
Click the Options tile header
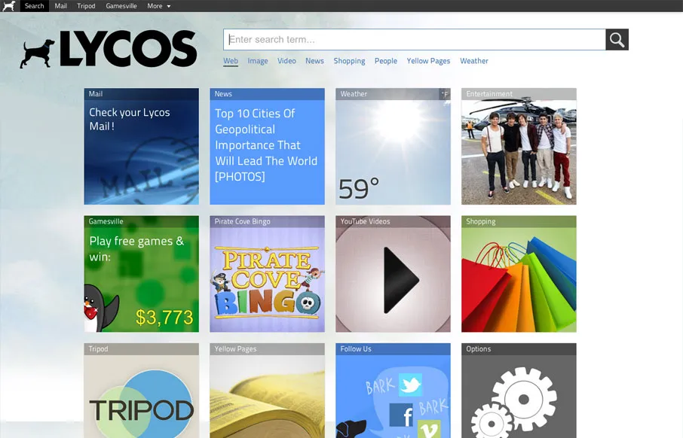tap(519, 349)
